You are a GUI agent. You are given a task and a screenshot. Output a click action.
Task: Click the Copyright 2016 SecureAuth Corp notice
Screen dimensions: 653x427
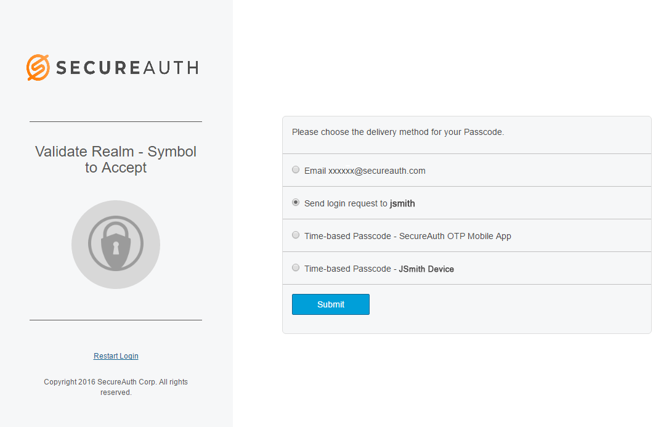(x=116, y=387)
